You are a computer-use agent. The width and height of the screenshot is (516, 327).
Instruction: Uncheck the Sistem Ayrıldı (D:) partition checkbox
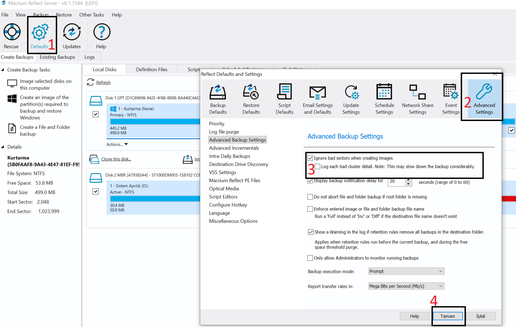coord(96,191)
